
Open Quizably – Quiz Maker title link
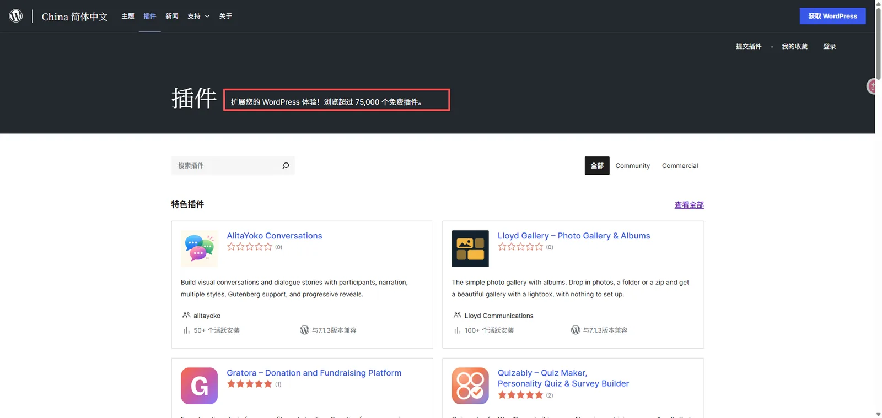563,378
